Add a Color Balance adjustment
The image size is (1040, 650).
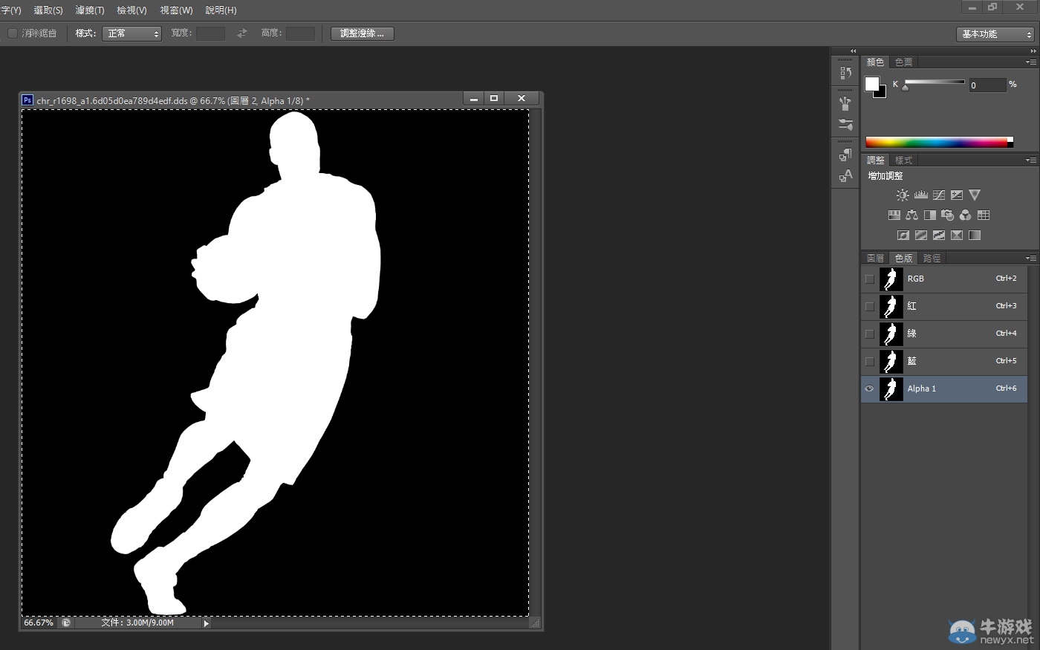[x=912, y=215]
